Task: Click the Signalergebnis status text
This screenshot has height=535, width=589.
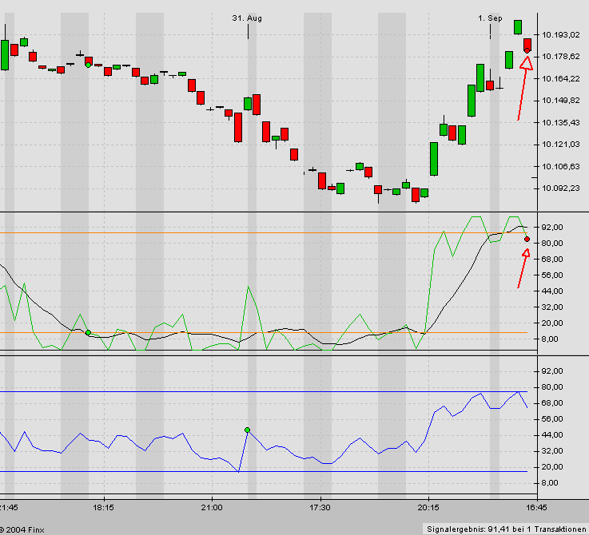Action: (x=505, y=529)
